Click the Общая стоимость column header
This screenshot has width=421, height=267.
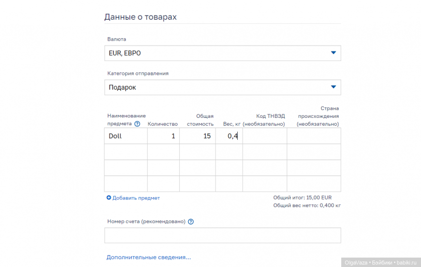tap(200, 120)
